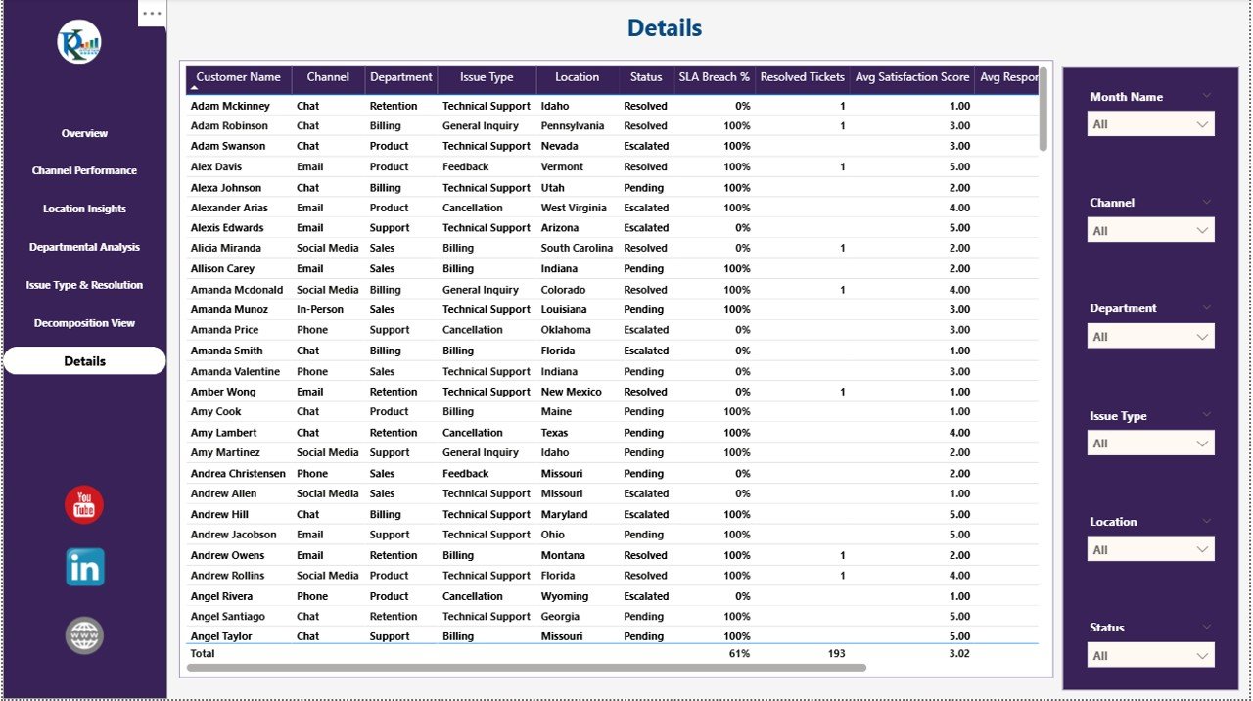Select Amanda Mcdonald in the table

pyautogui.click(x=237, y=290)
